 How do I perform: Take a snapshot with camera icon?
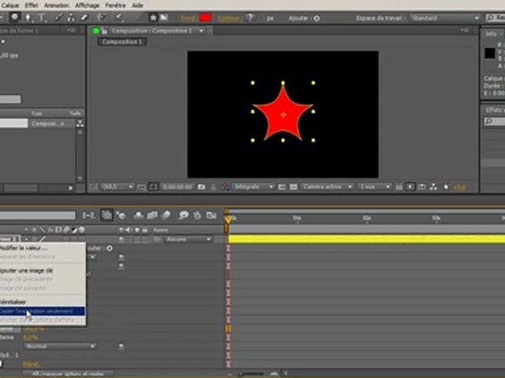tap(201, 187)
